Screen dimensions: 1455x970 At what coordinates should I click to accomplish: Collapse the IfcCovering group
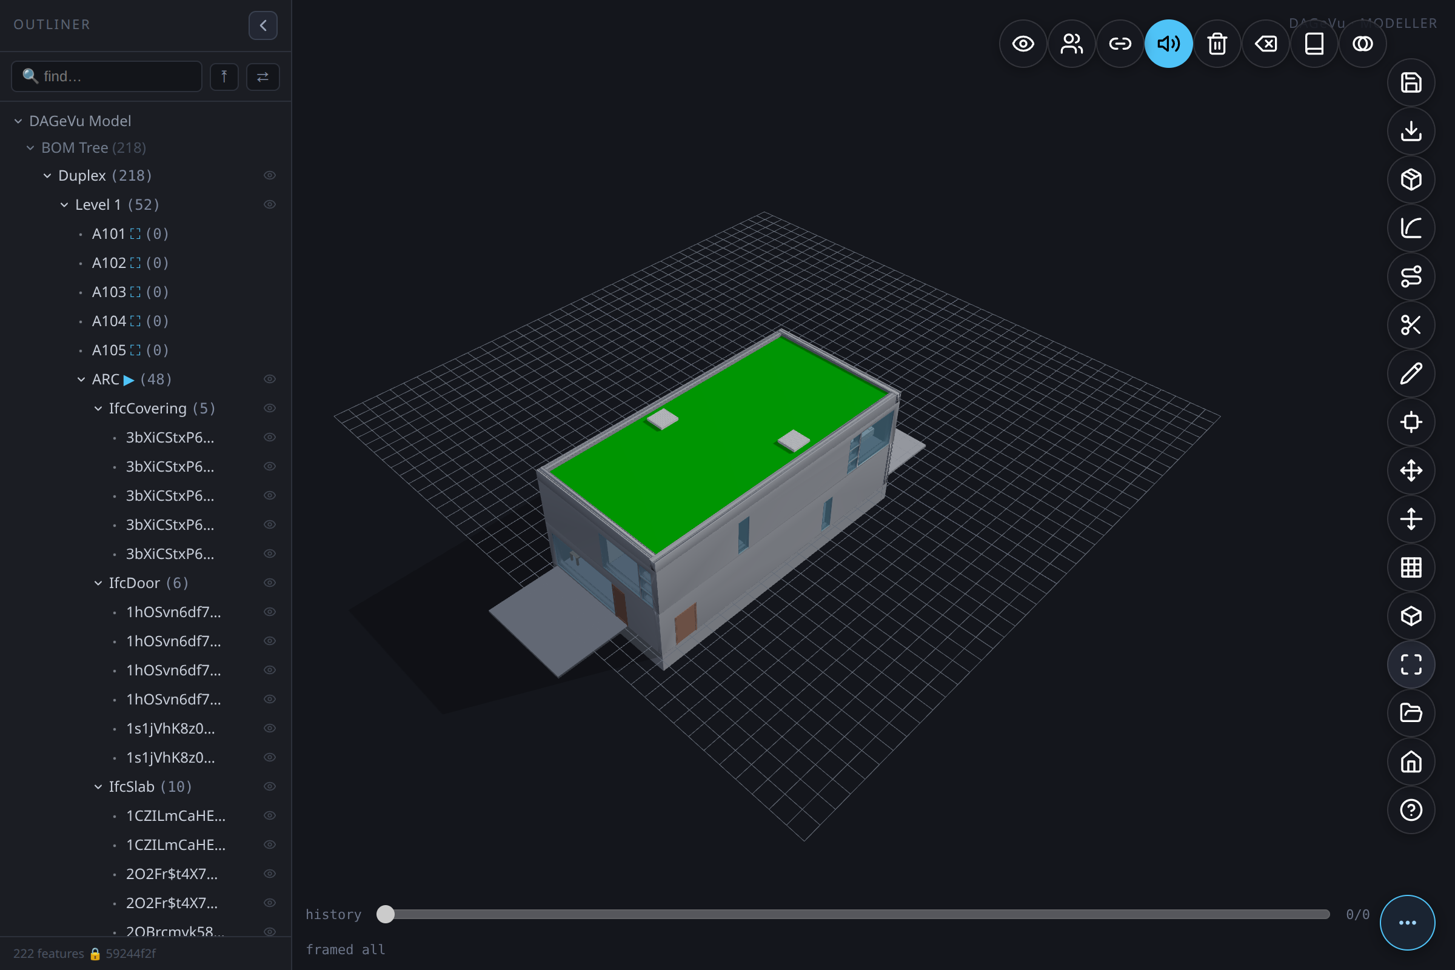(98, 408)
